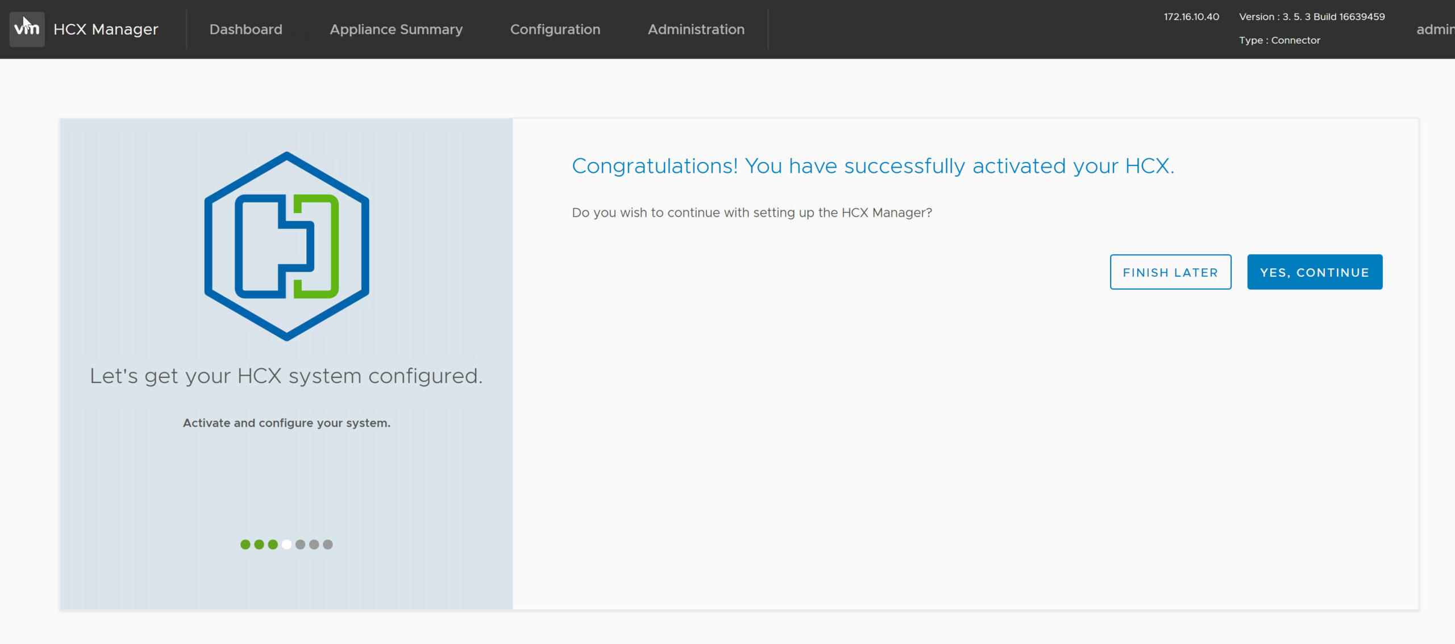Open the Administration menu
Image resolution: width=1455 pixels, height=644 pixels.
[x=696, y=30]
